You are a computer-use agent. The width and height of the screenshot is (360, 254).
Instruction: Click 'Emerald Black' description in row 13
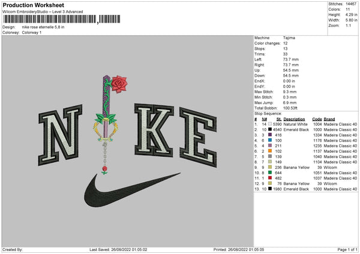[296, 189]
